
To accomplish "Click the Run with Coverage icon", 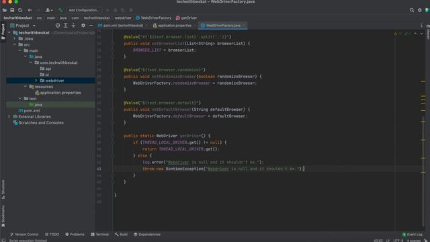I will pos(123,10).
